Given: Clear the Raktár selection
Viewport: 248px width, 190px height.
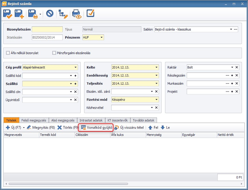Looking at the screenshot, I should click(x=237, y=67).
